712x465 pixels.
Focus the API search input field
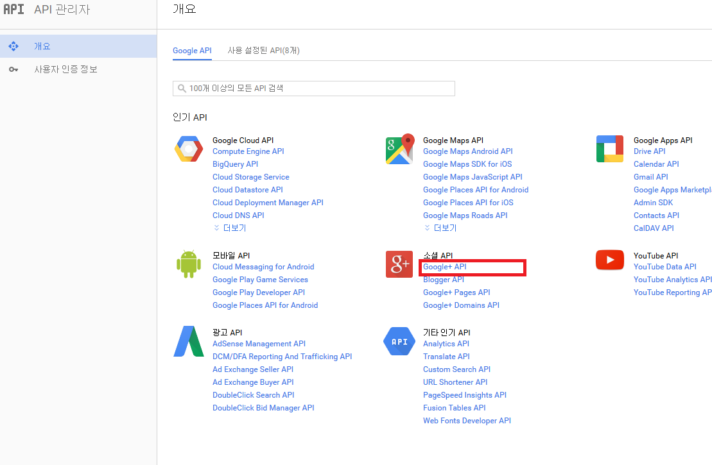pyautogui.click(x=315, y=89)
